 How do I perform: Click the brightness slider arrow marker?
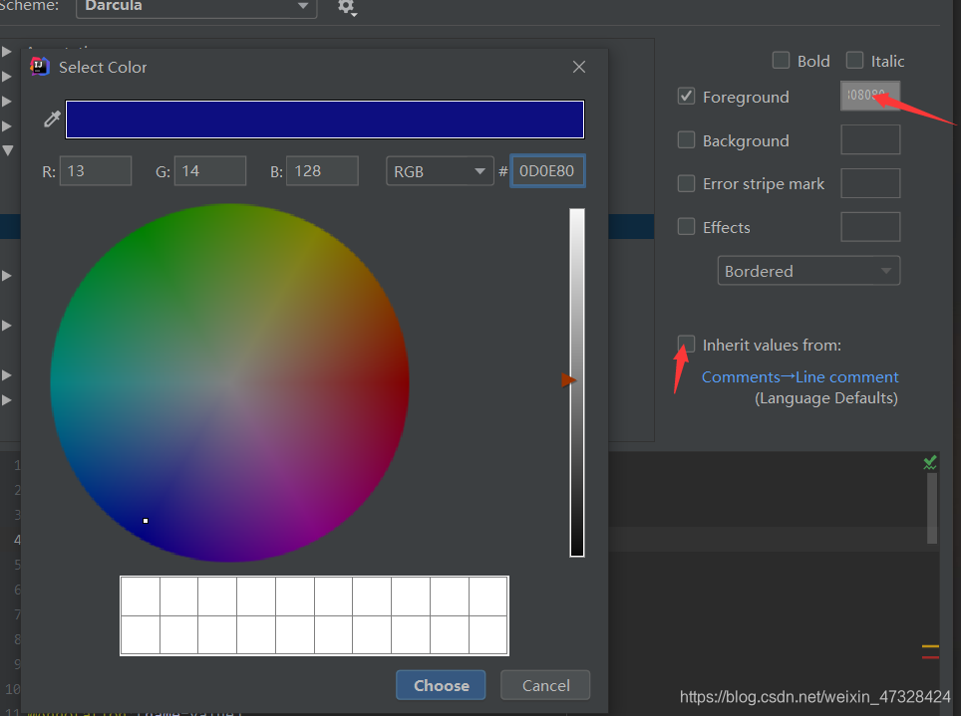pyautogui.click(x=569, y=380)
